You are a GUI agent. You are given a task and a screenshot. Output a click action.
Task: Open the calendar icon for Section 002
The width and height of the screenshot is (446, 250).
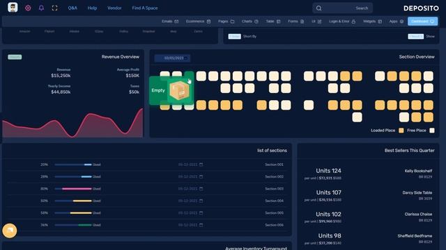pos(201,176)
